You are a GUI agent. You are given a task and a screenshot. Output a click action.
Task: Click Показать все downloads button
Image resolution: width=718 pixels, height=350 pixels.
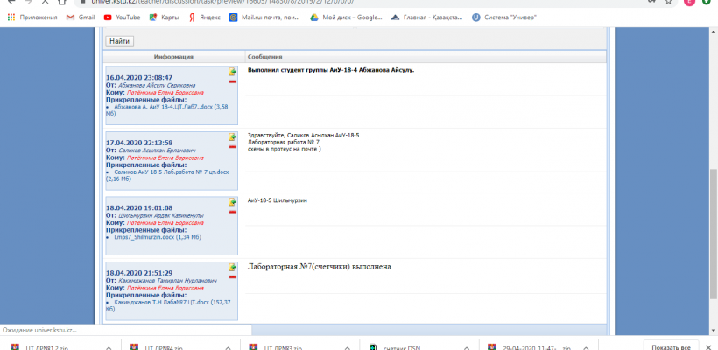tap(671, 346)
